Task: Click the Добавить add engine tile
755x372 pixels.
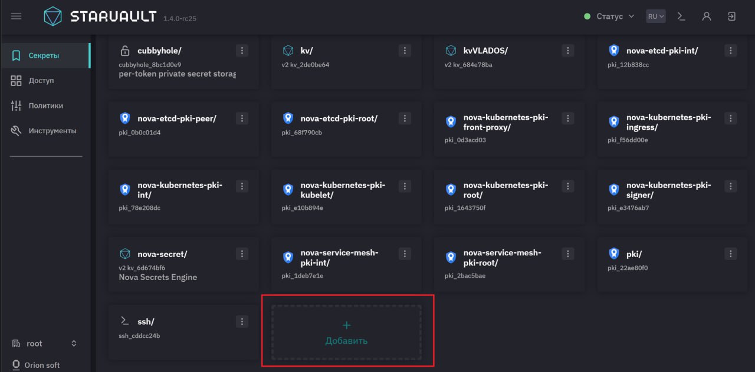Action: [346, 333]
